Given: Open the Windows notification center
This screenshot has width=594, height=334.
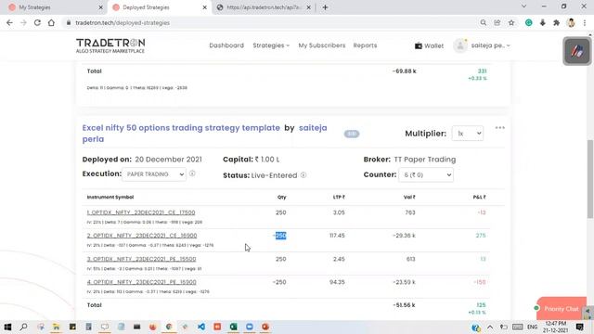Looking at the screenshot, I should (x=579, y=327).
